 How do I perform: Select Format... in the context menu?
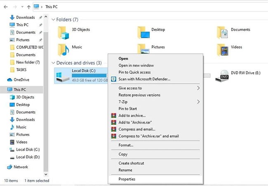(126, 145)
